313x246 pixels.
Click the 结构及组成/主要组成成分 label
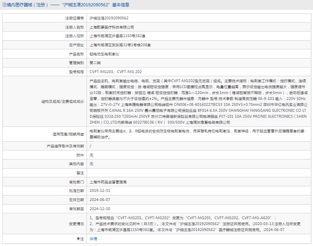tap(62, 101)
